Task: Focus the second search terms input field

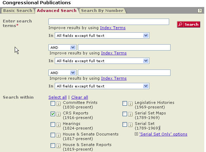Action: [124, 47]
